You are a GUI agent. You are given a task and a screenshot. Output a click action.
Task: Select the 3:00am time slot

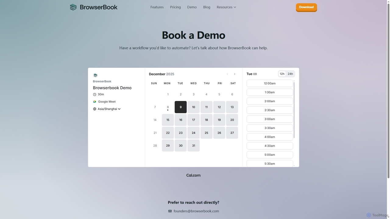coord(270,119)
